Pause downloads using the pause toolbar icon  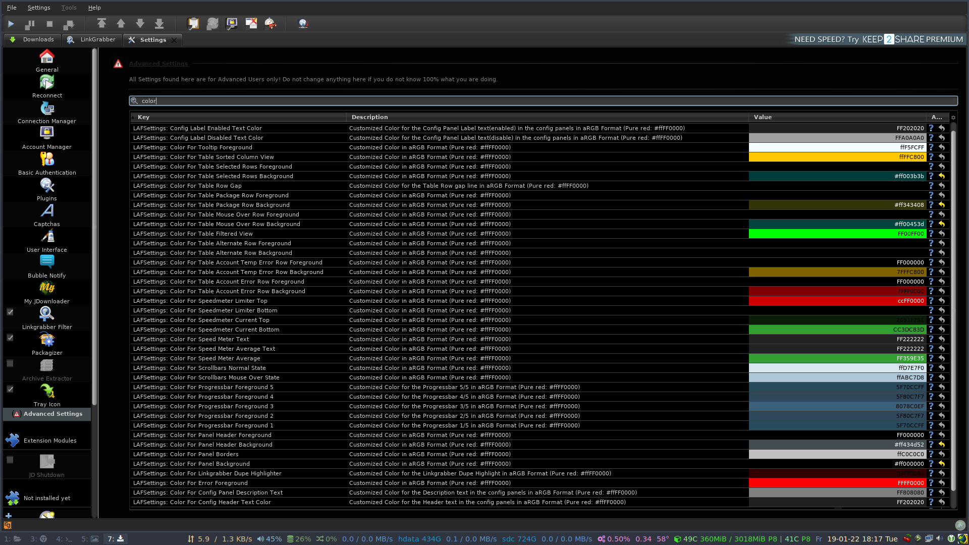[x=30, y=24]
